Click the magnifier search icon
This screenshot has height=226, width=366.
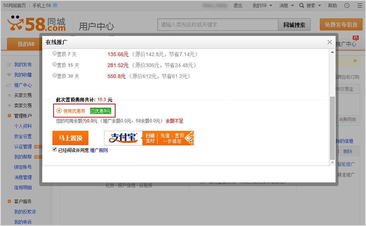tap(301, 5)
